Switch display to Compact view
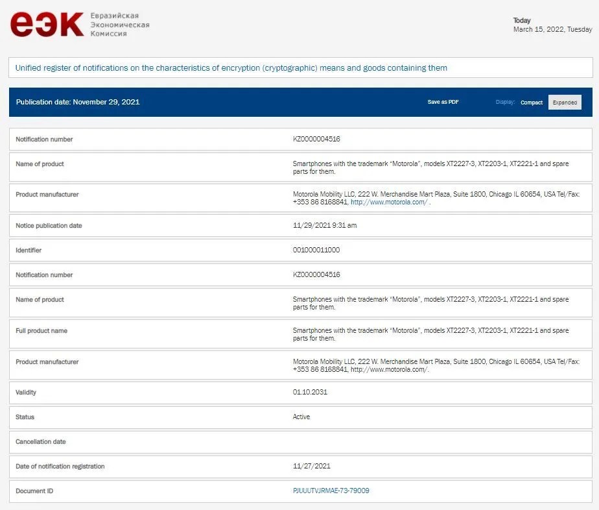599x510 pixels. (x=532, y=103)
